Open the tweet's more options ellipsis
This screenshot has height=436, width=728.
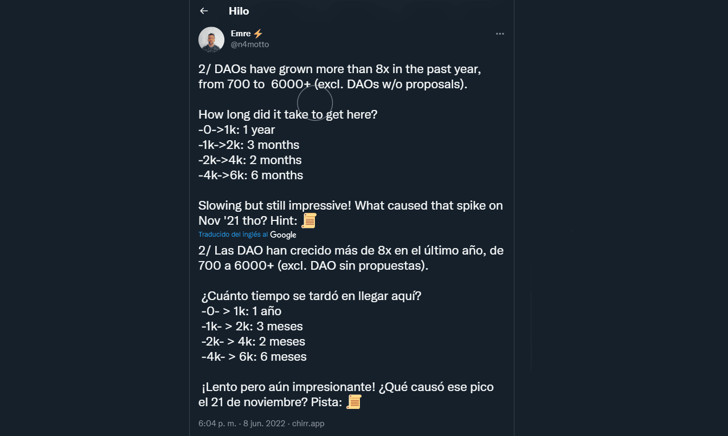click(500, 34)
